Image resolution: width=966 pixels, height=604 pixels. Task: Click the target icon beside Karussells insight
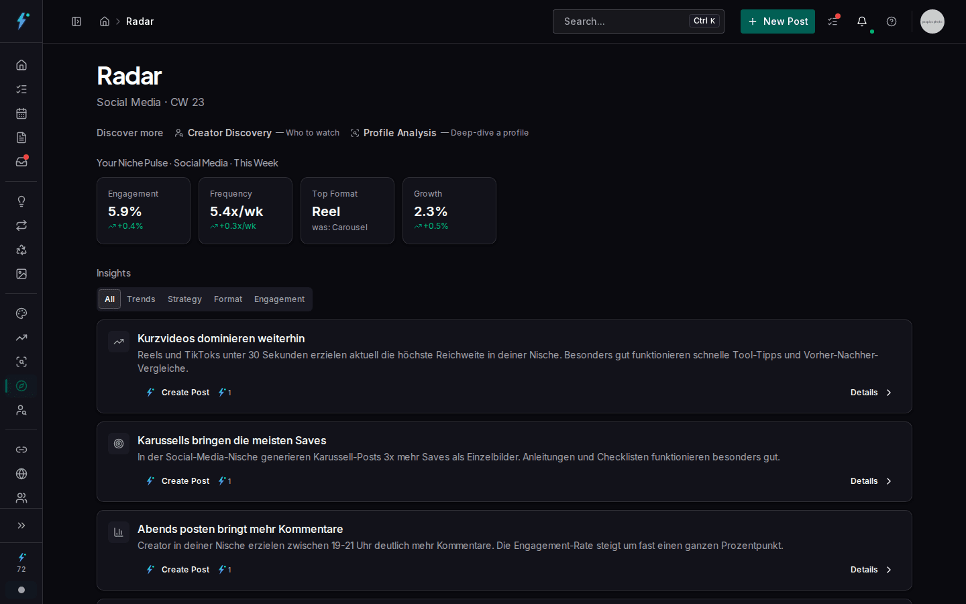coord(119,444)
